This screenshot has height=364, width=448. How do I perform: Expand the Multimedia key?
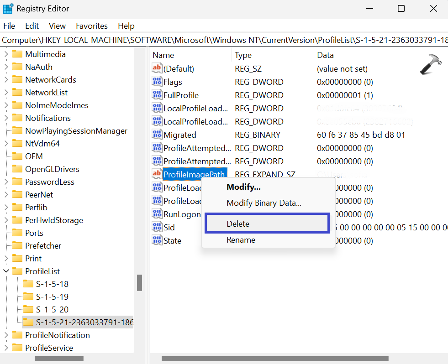6,54
